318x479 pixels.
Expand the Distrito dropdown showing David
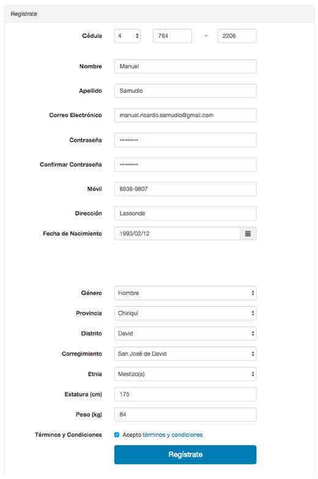coord(185,334)
